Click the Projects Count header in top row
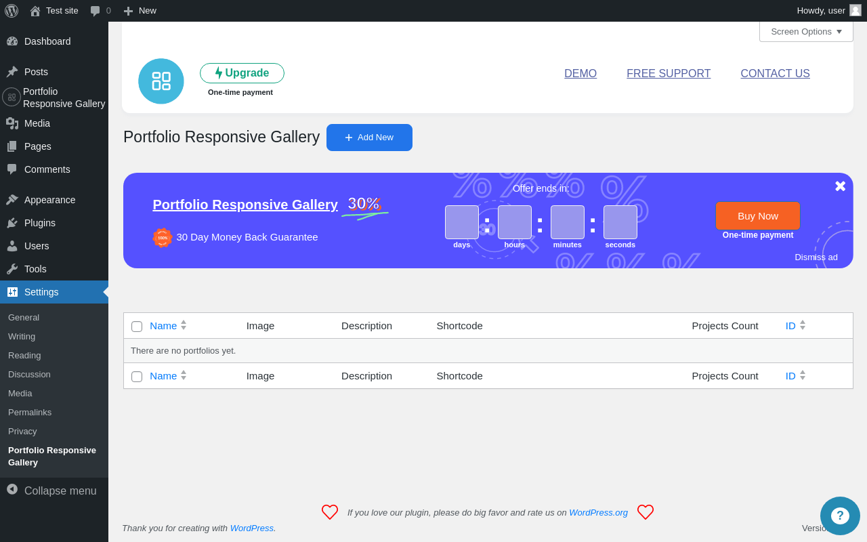867x542 pixels. (x=725, y=326)
